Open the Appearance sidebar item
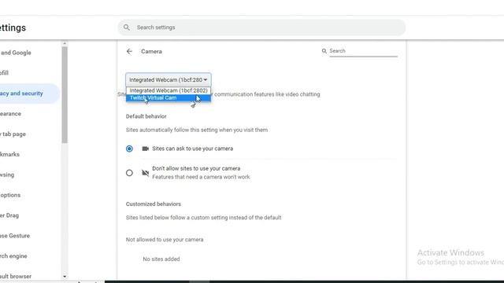504x283 pixels. 10,113
